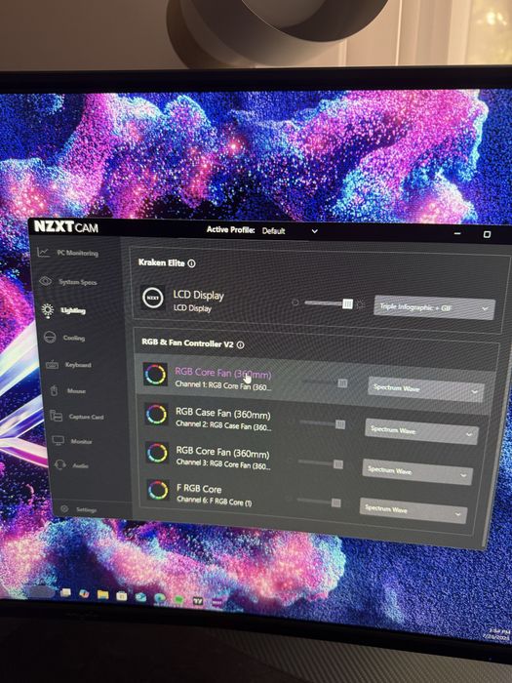Image resolution: width=512 pixels, height=683 pixels.
Task: Open the Audio section
Action: click(71, 465)
